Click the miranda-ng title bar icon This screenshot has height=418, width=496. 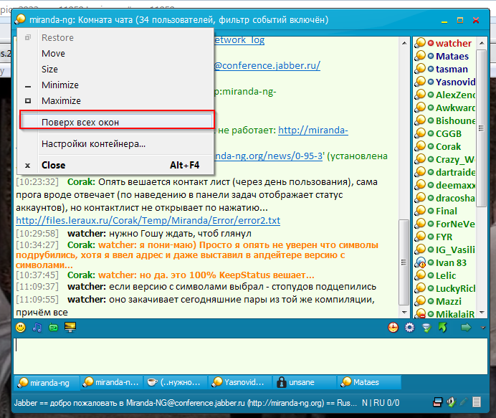point(20,19)
